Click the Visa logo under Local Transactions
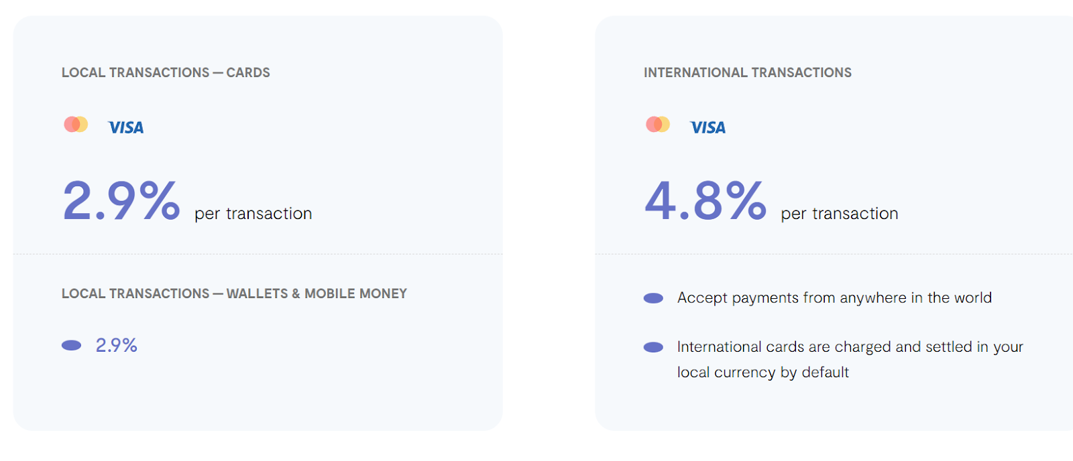 [126, 127]
